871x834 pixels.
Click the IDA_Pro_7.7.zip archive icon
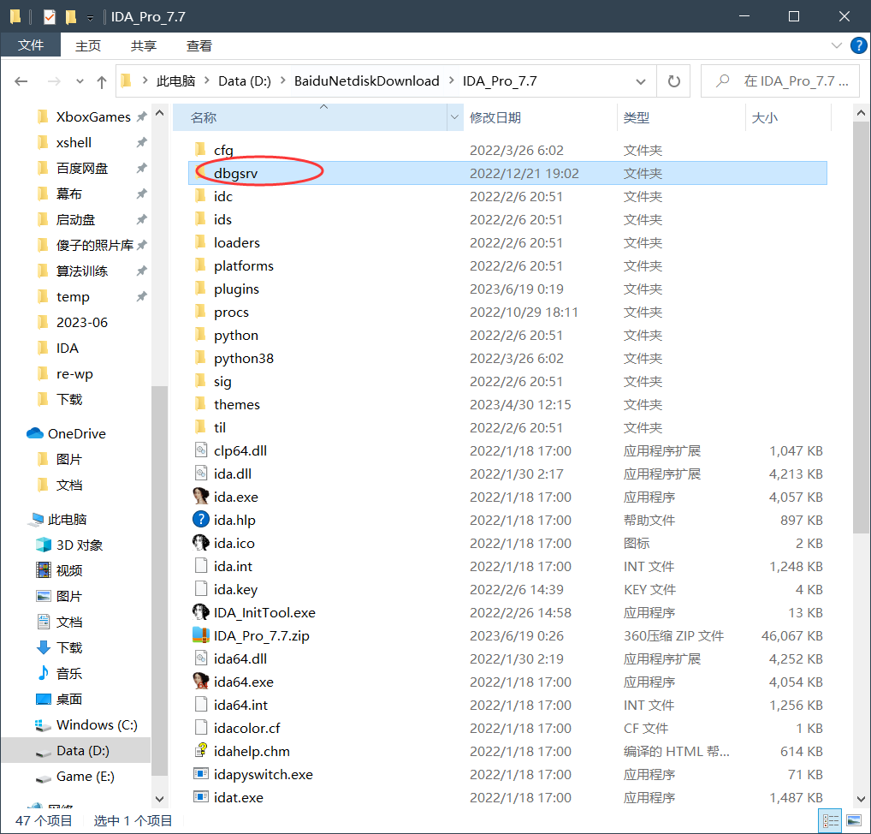point(200,635)
